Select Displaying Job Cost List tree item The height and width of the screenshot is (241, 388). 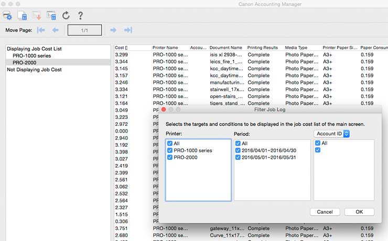coord(34,49)
